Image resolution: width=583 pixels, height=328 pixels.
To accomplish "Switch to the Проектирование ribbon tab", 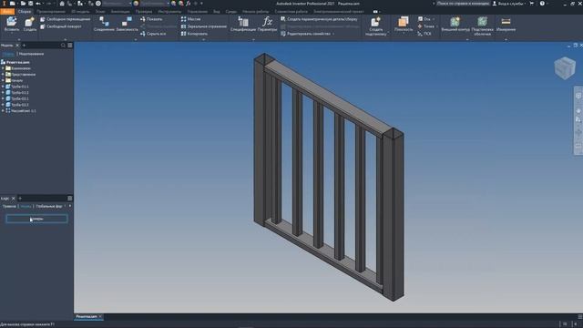I will tap(51, 12).
